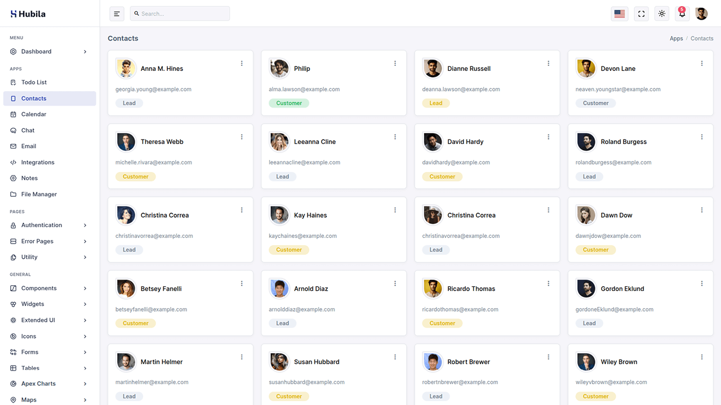The image size is (721, 405).
Task: Select Email from the sidebar menu
Action: (29, 146)
